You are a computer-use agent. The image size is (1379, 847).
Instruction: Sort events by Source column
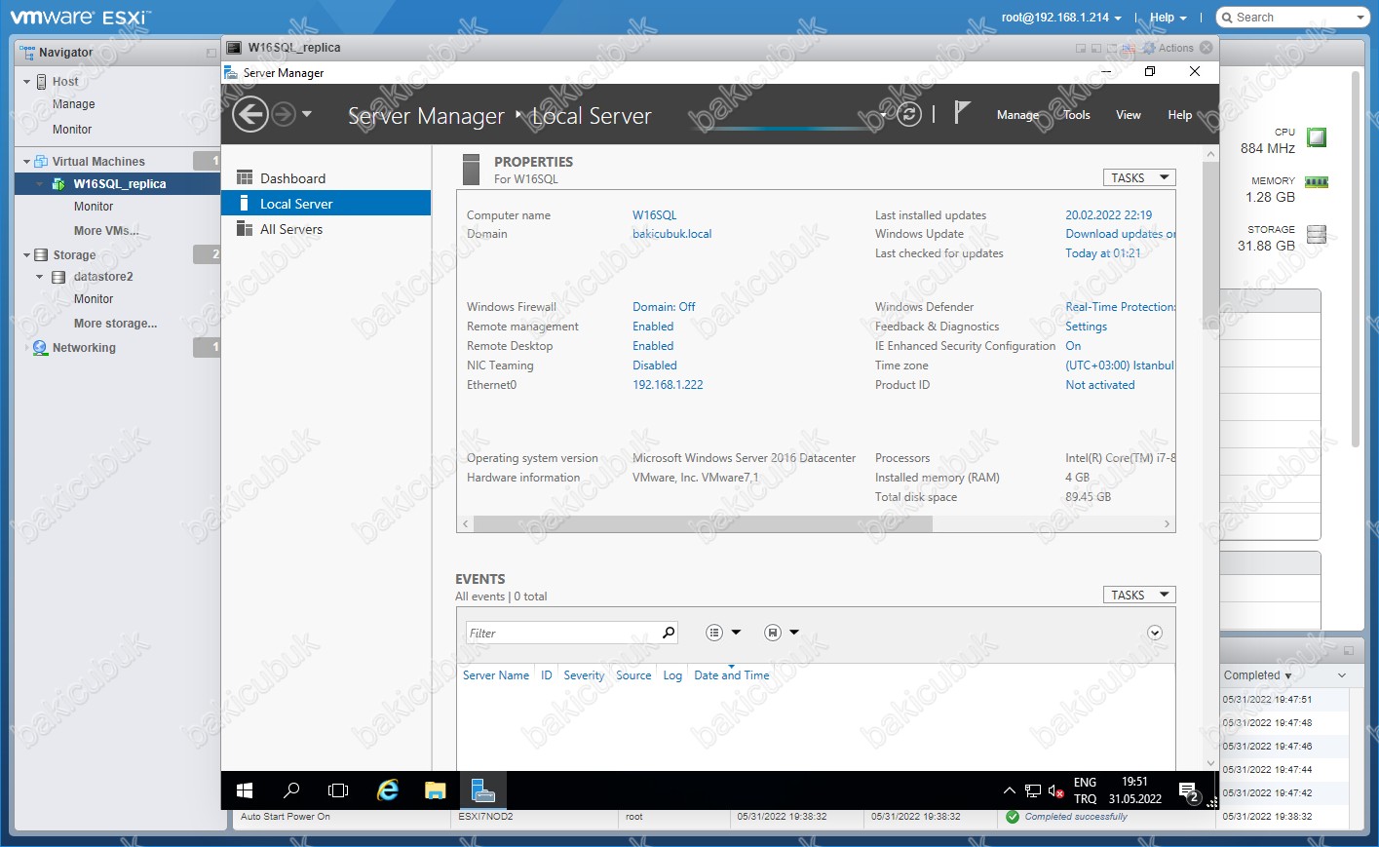pyautogui.click(x=633, y=675)
